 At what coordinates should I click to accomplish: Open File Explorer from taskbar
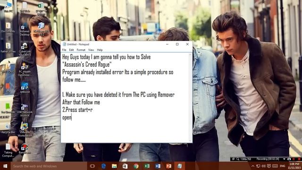pos(114,166)
